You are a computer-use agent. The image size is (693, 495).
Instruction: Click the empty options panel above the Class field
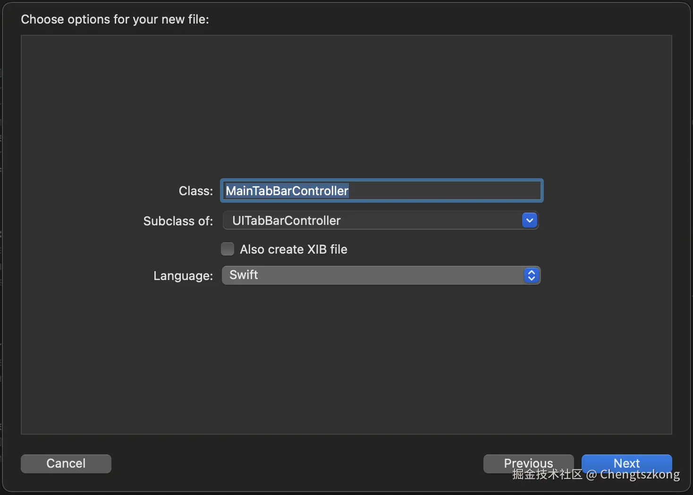(x=346, y=104)
